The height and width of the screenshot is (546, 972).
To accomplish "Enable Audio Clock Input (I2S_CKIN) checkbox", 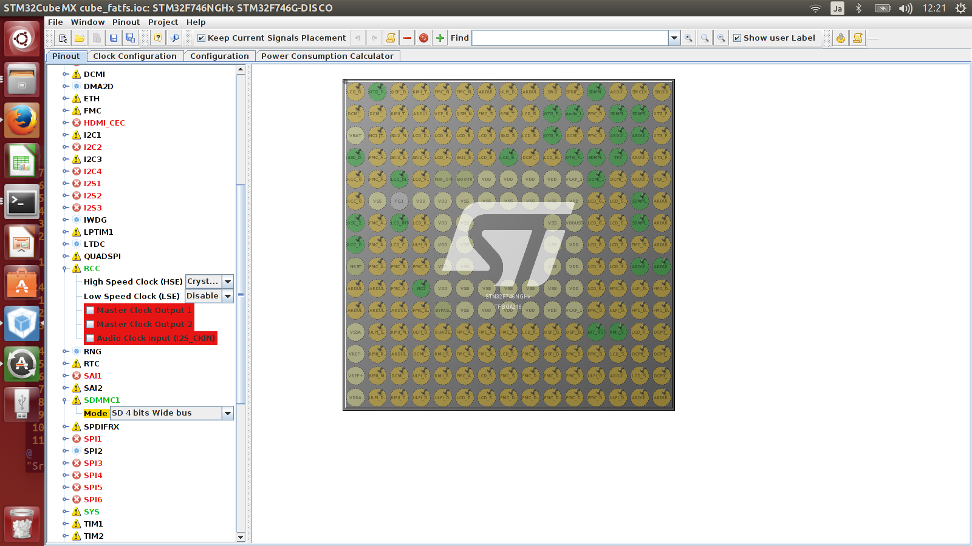I will pyautogui.click(x=90, y=339).
